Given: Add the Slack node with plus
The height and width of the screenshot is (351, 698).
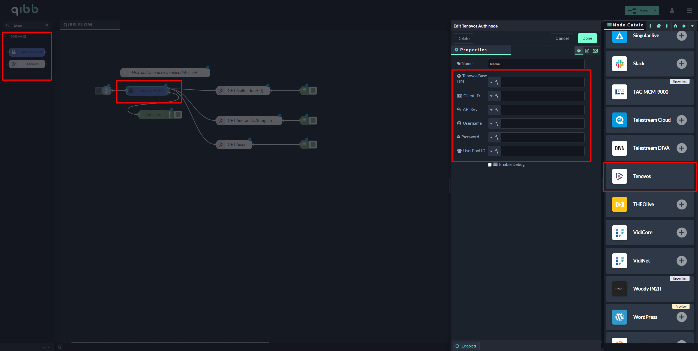Looking at the screenshot, I should (681, 64).
